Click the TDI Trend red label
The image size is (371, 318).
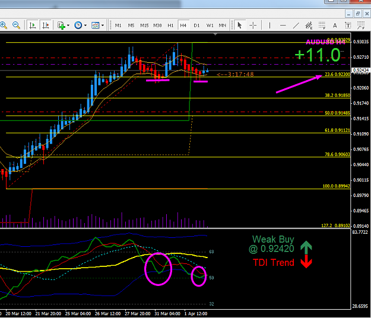[274, 263]
